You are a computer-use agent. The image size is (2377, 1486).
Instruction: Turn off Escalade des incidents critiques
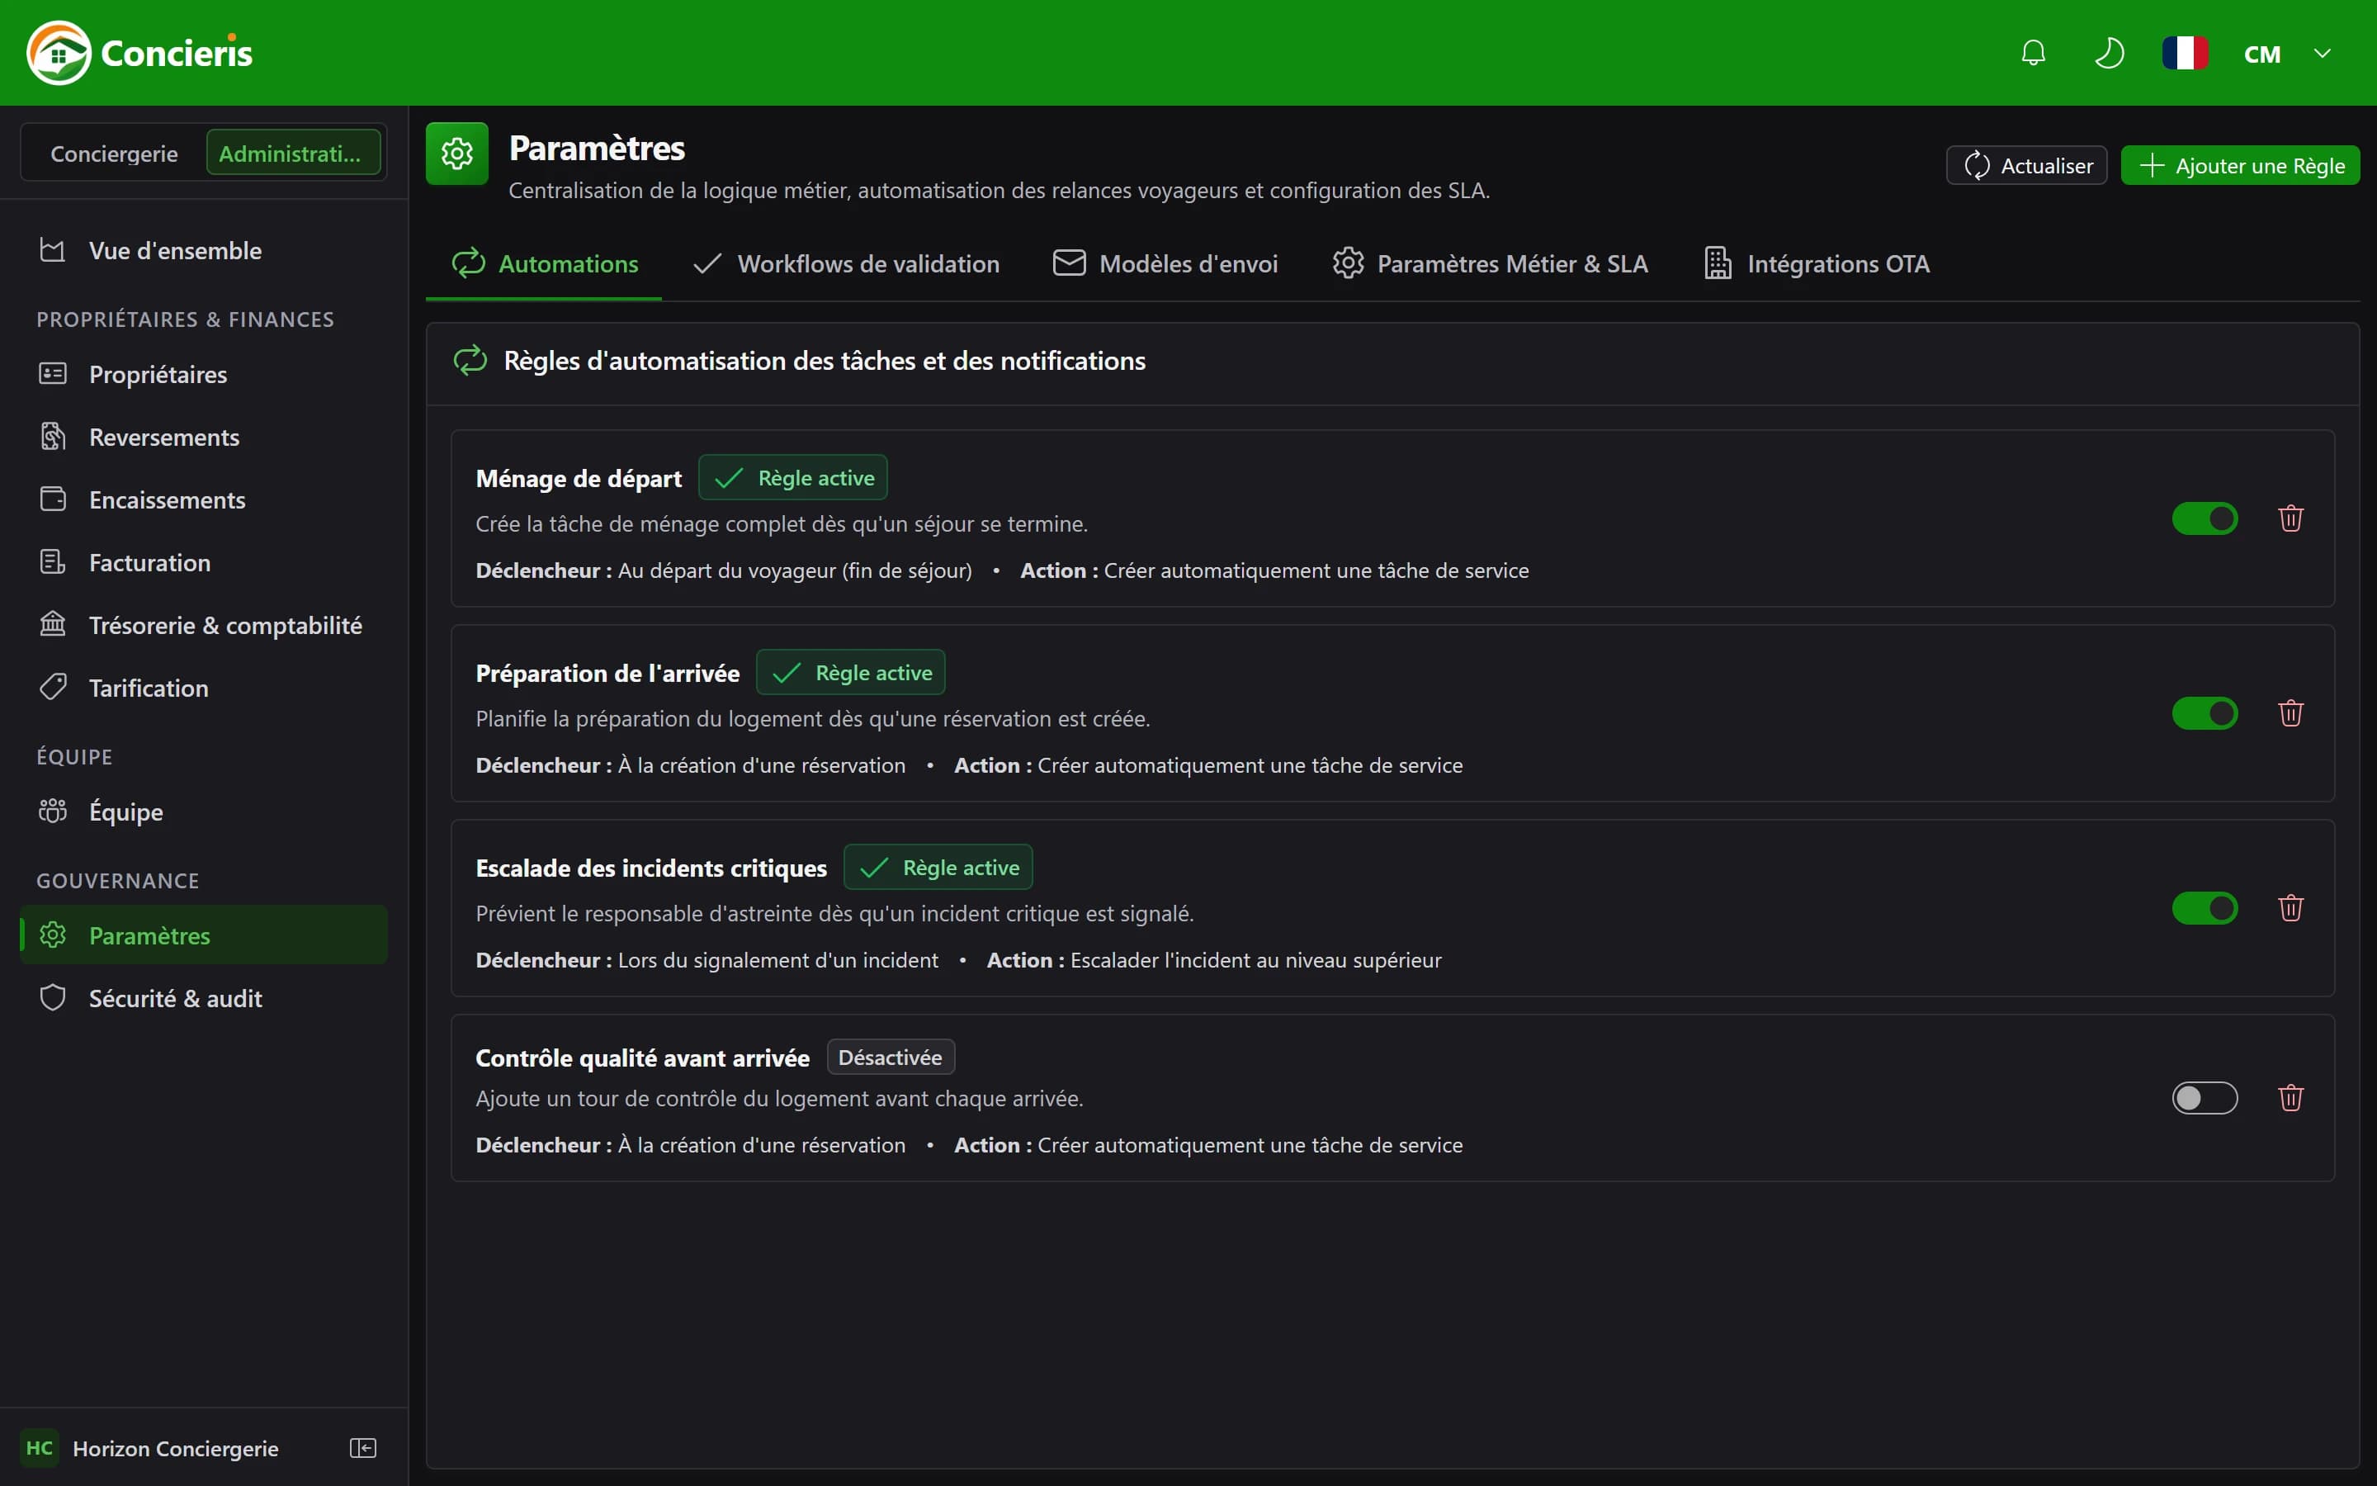tap(2205, 907)
